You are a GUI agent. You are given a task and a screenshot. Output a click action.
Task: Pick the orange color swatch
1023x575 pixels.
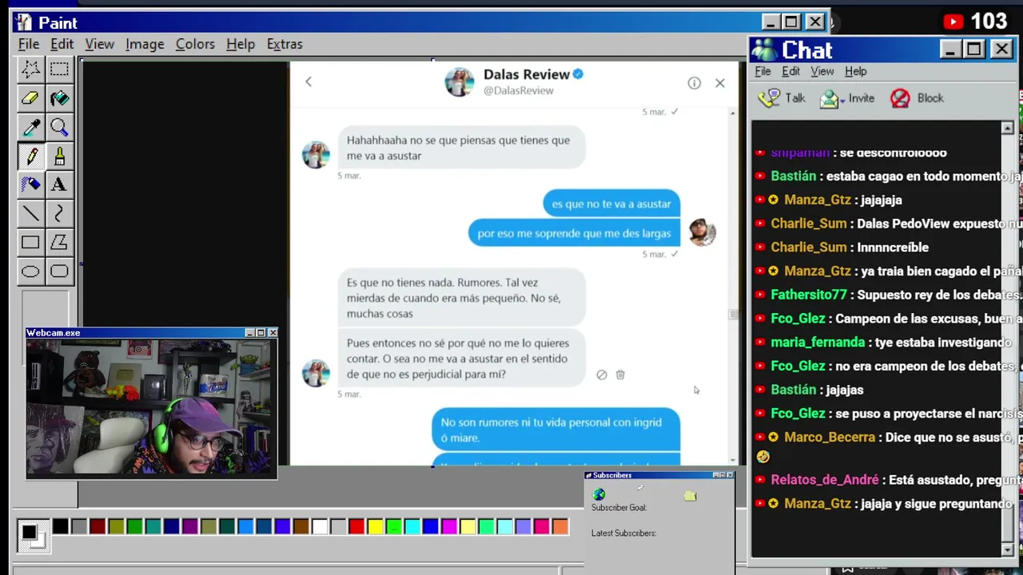coord(560,526)
